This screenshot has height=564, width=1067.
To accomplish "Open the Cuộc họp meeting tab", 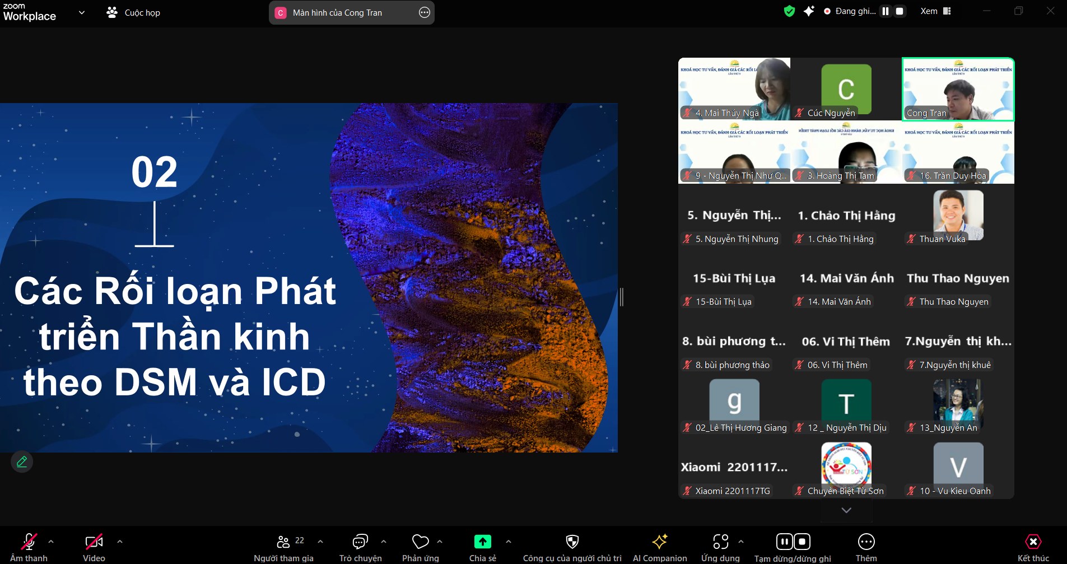I will point(133,12).
